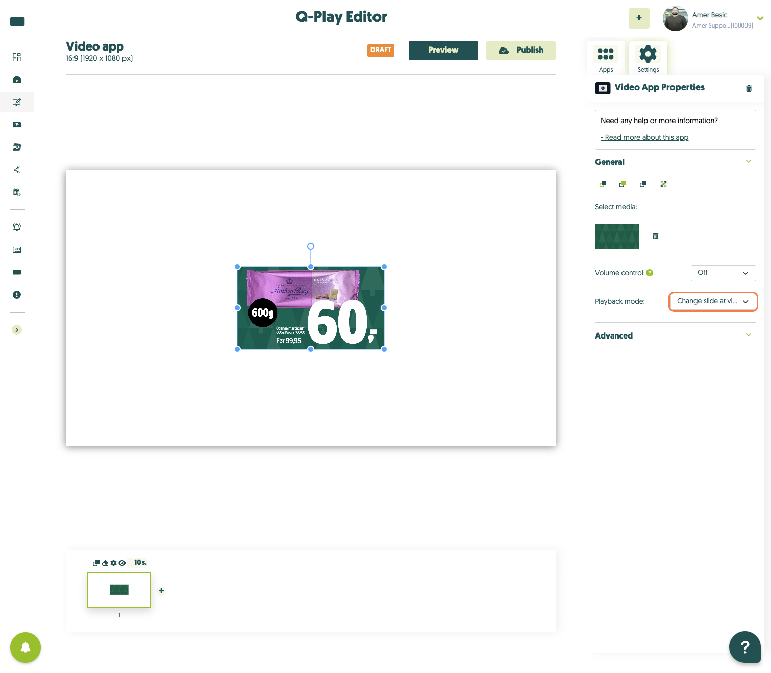The width and height of the screenshot is (771, 673).
Task: Toggle slide 1 visibility eye icon
Action: point(122,563)
